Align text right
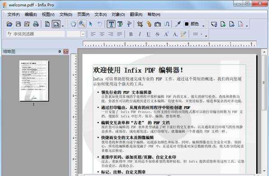269x176 pixels. click(x=111, y=34)
